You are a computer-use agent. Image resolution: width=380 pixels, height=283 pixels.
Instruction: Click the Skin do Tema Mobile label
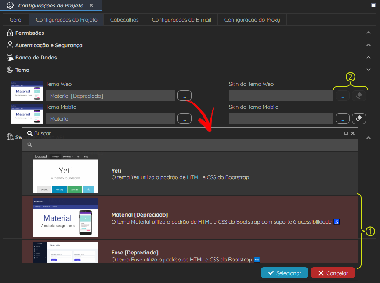(x=253, y=107)
